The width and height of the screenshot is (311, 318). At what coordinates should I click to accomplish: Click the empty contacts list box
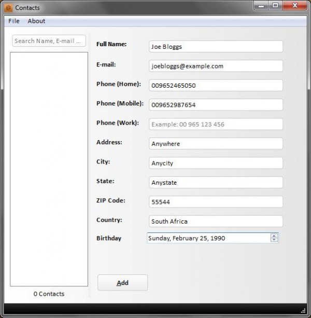tap(49, 169)
